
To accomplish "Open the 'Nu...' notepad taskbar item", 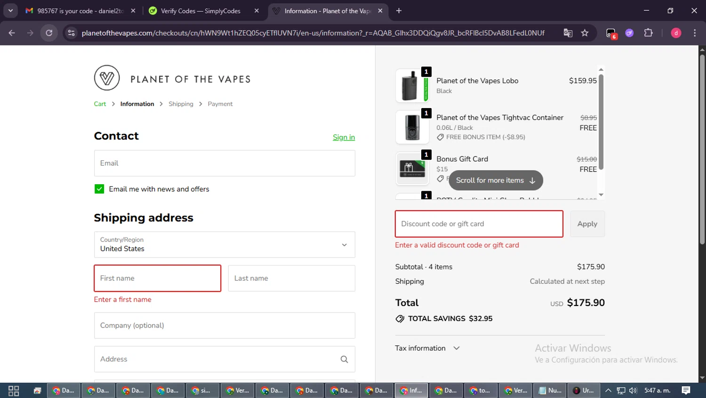I will [x=550, y=390].
